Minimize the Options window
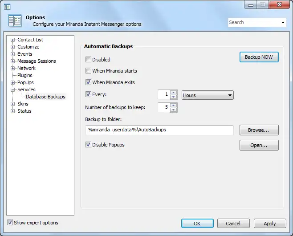Viewport: 293px width, 236px height. pos(251,4)
